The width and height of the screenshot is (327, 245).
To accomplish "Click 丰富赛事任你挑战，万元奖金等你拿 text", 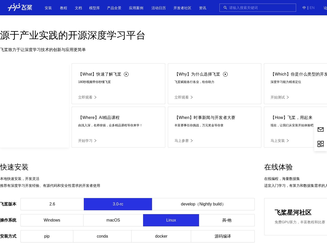I will tap(199, 125).
